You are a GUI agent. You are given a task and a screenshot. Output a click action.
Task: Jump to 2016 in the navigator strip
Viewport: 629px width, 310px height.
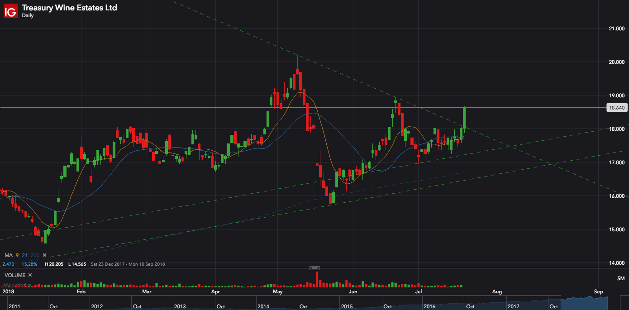(x=429, y=306)
